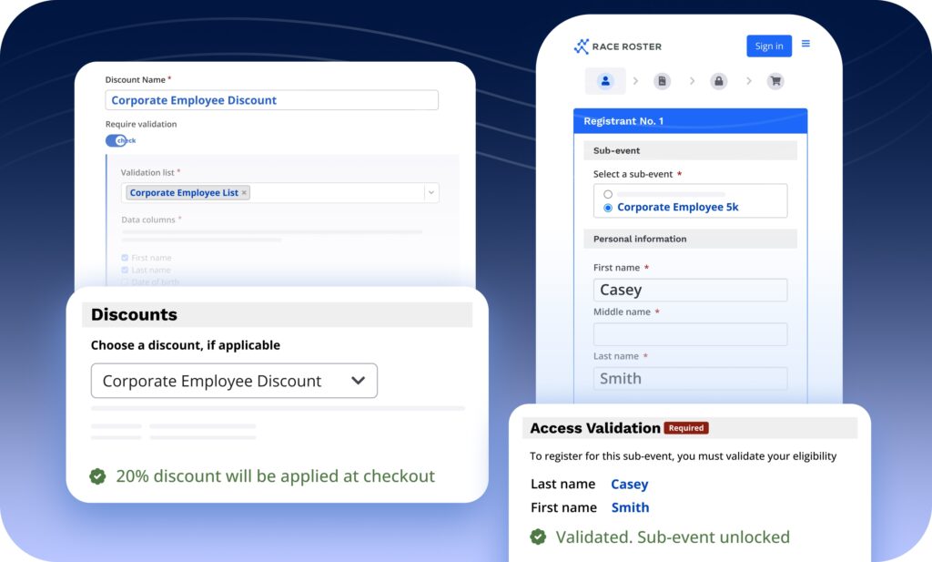
Task: Click the shopping cart step icon
Action: coord(775,81)
